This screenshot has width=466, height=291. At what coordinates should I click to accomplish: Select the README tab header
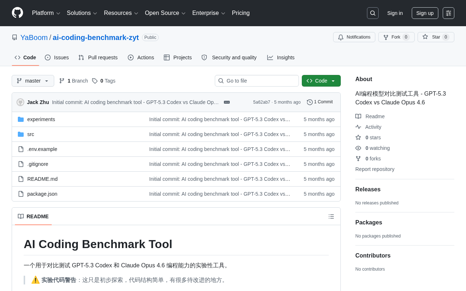[x=33, y=216]
